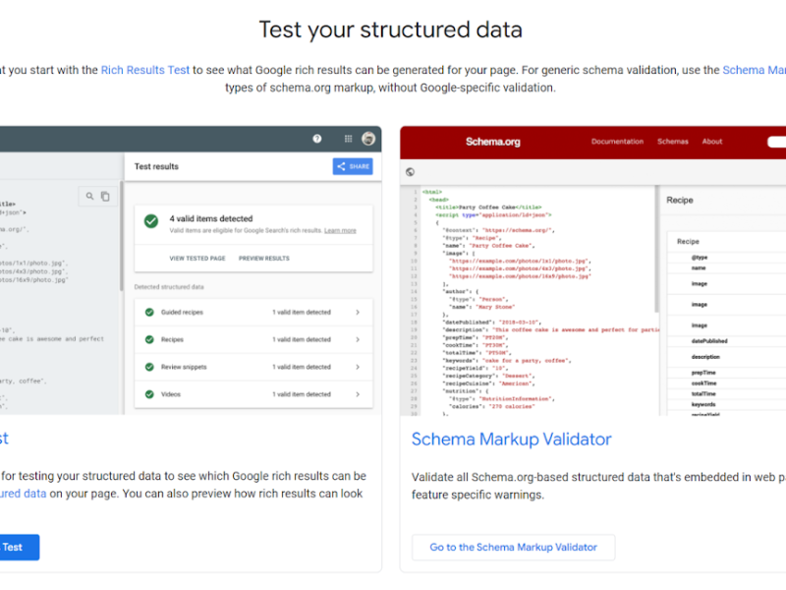786x590 pixels.
Task: Expand the Review snippets row arrow
Action: (357, 367)
